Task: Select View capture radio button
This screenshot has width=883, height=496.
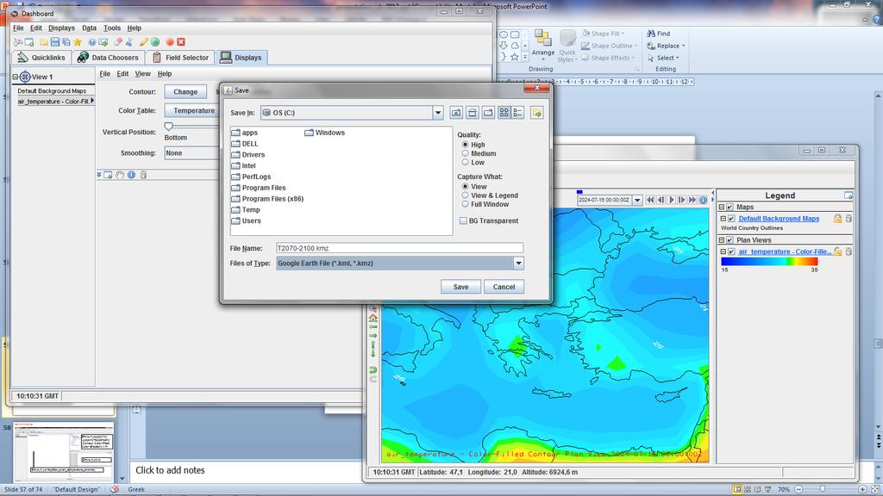Action: 465,186
